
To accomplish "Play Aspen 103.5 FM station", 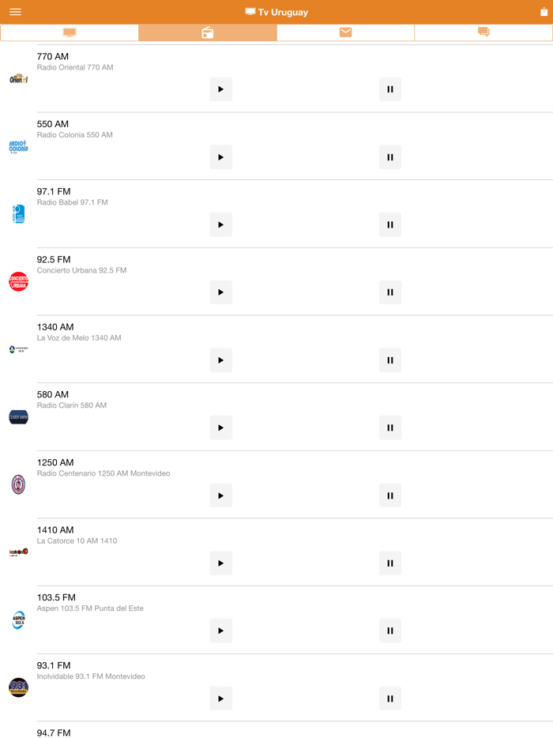I will (x=220, y=631).
